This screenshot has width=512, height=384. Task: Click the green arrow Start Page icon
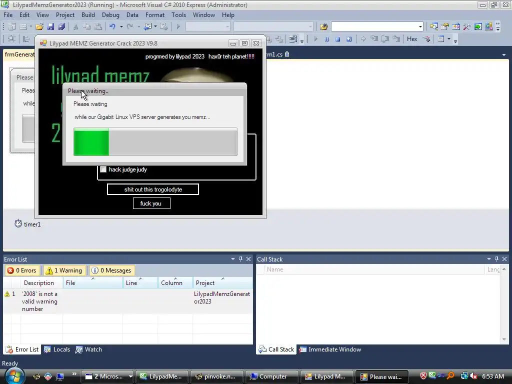pos(478,26)
